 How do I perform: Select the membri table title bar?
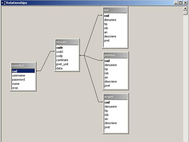coord(23,66)
